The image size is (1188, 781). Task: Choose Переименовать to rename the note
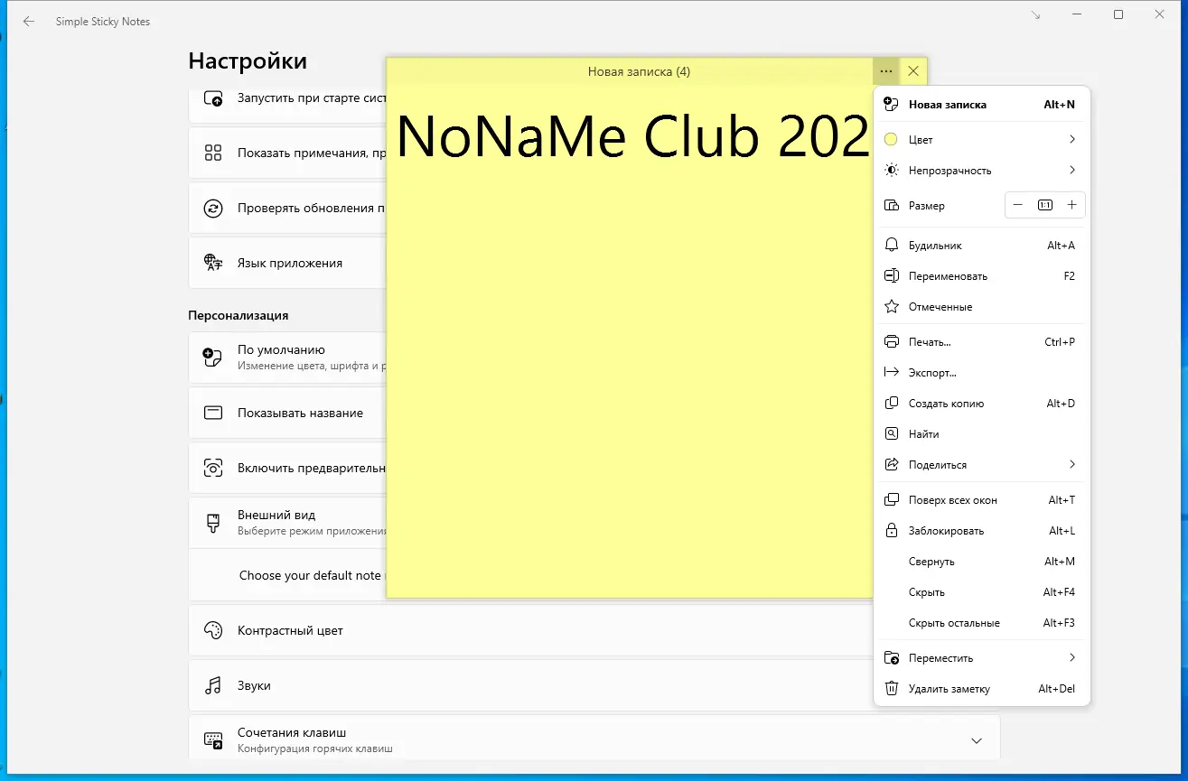[x=982, y=276]
